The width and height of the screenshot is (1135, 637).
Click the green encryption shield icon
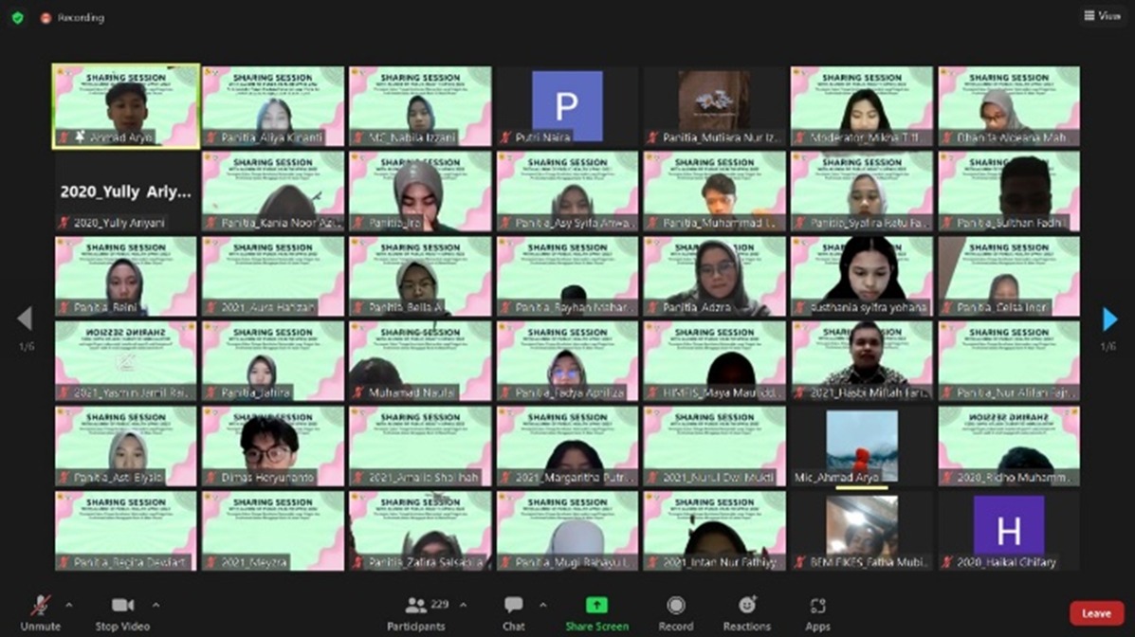point(17,17)
